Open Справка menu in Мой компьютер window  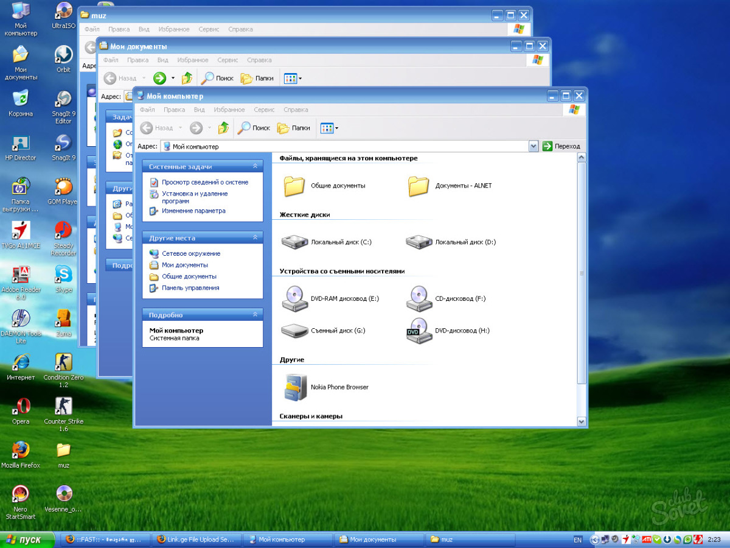[x=296, y=110]
